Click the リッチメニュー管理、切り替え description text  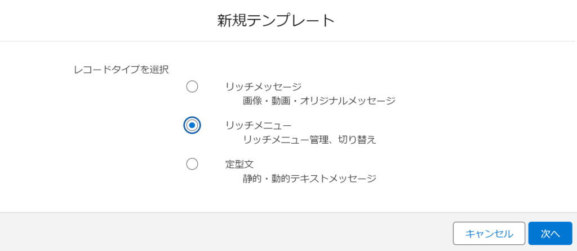(x=309, y=140)
